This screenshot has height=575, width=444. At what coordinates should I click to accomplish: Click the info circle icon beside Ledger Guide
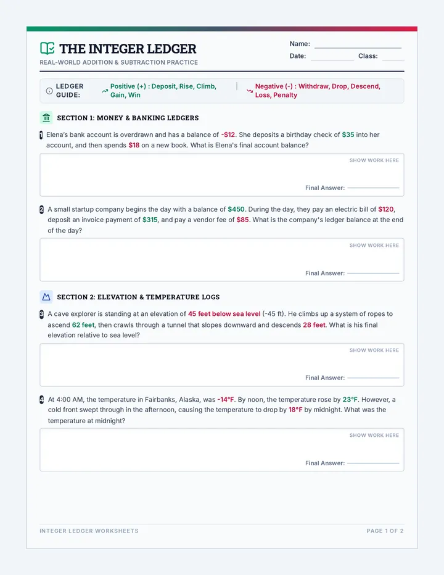coord(49,91)
